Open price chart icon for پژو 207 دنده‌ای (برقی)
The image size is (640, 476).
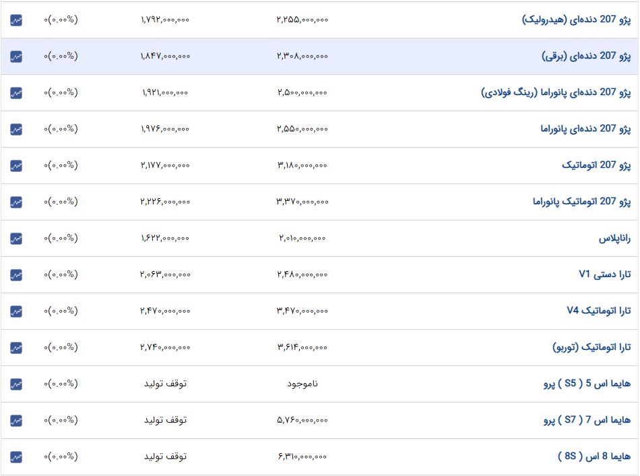pos(16,57)
